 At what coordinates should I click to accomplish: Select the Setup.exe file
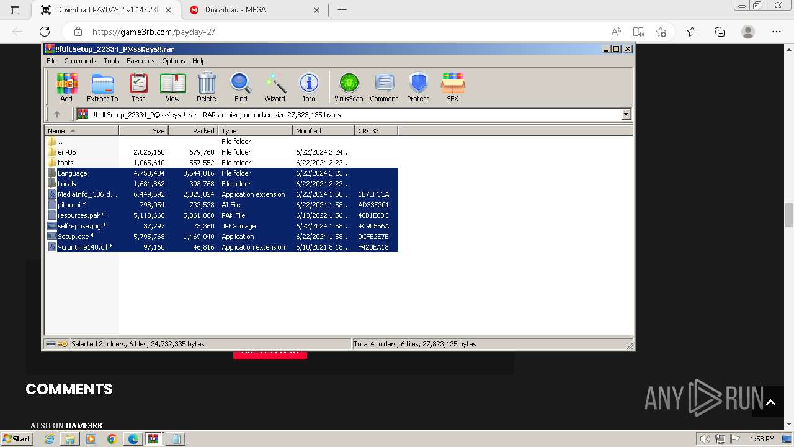(221, 237)
